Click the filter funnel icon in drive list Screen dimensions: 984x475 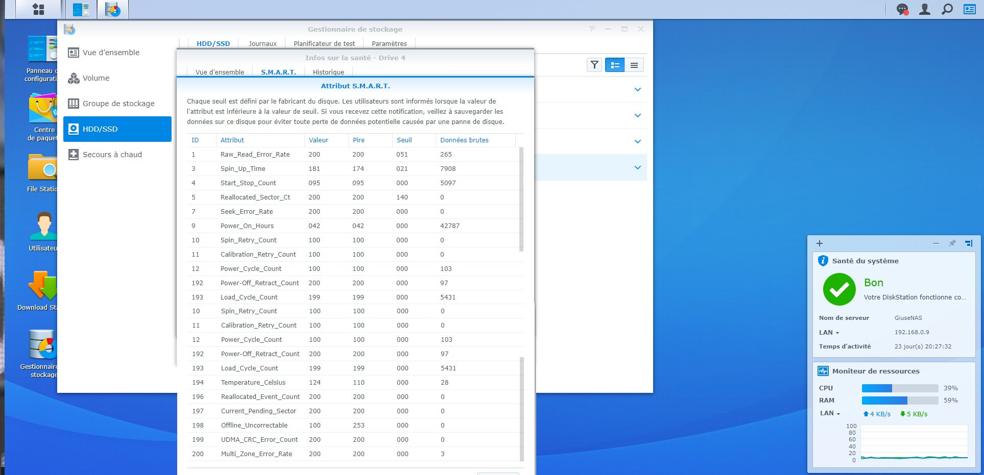(x=594, y=65)
